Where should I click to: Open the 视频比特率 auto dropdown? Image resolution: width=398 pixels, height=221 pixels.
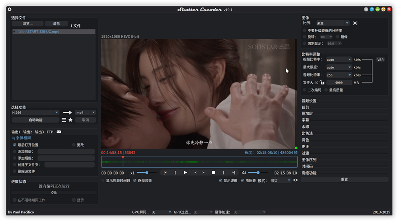[x=339, y=59]
